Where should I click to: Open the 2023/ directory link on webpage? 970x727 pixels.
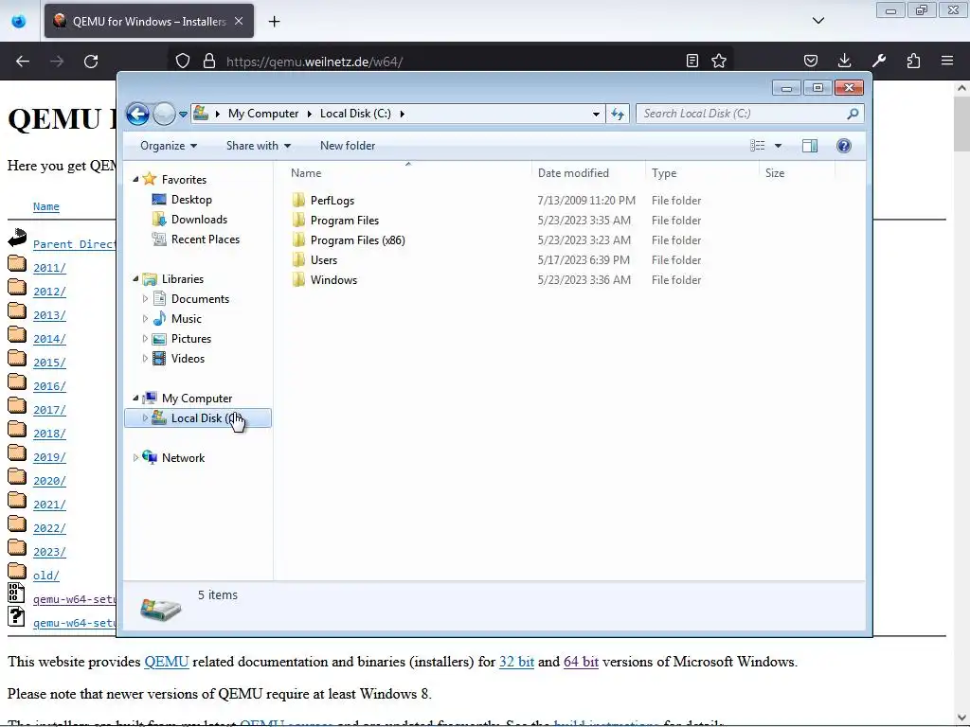(49, 552)
